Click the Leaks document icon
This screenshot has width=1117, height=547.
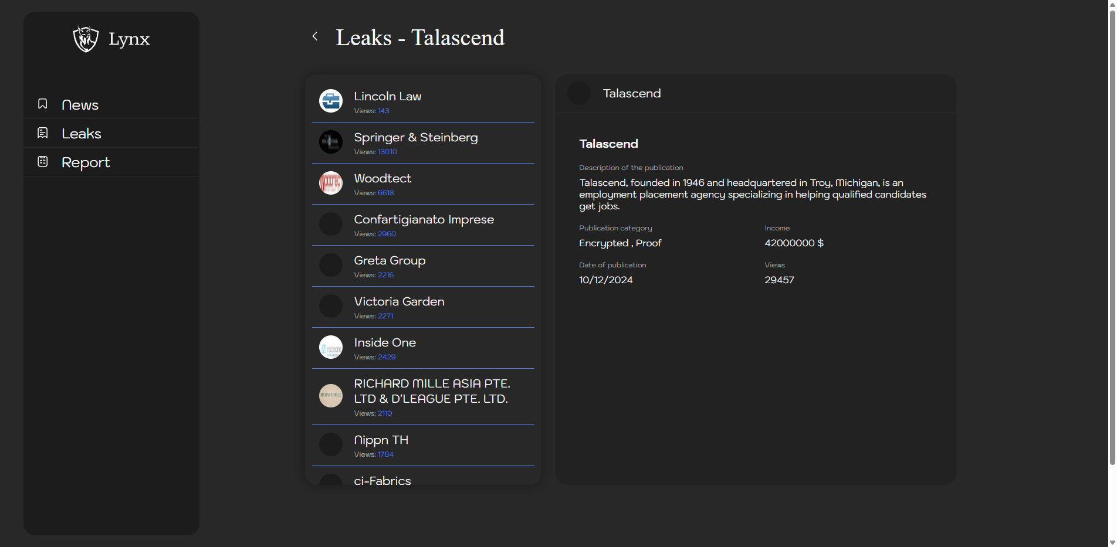pos(43,133)
